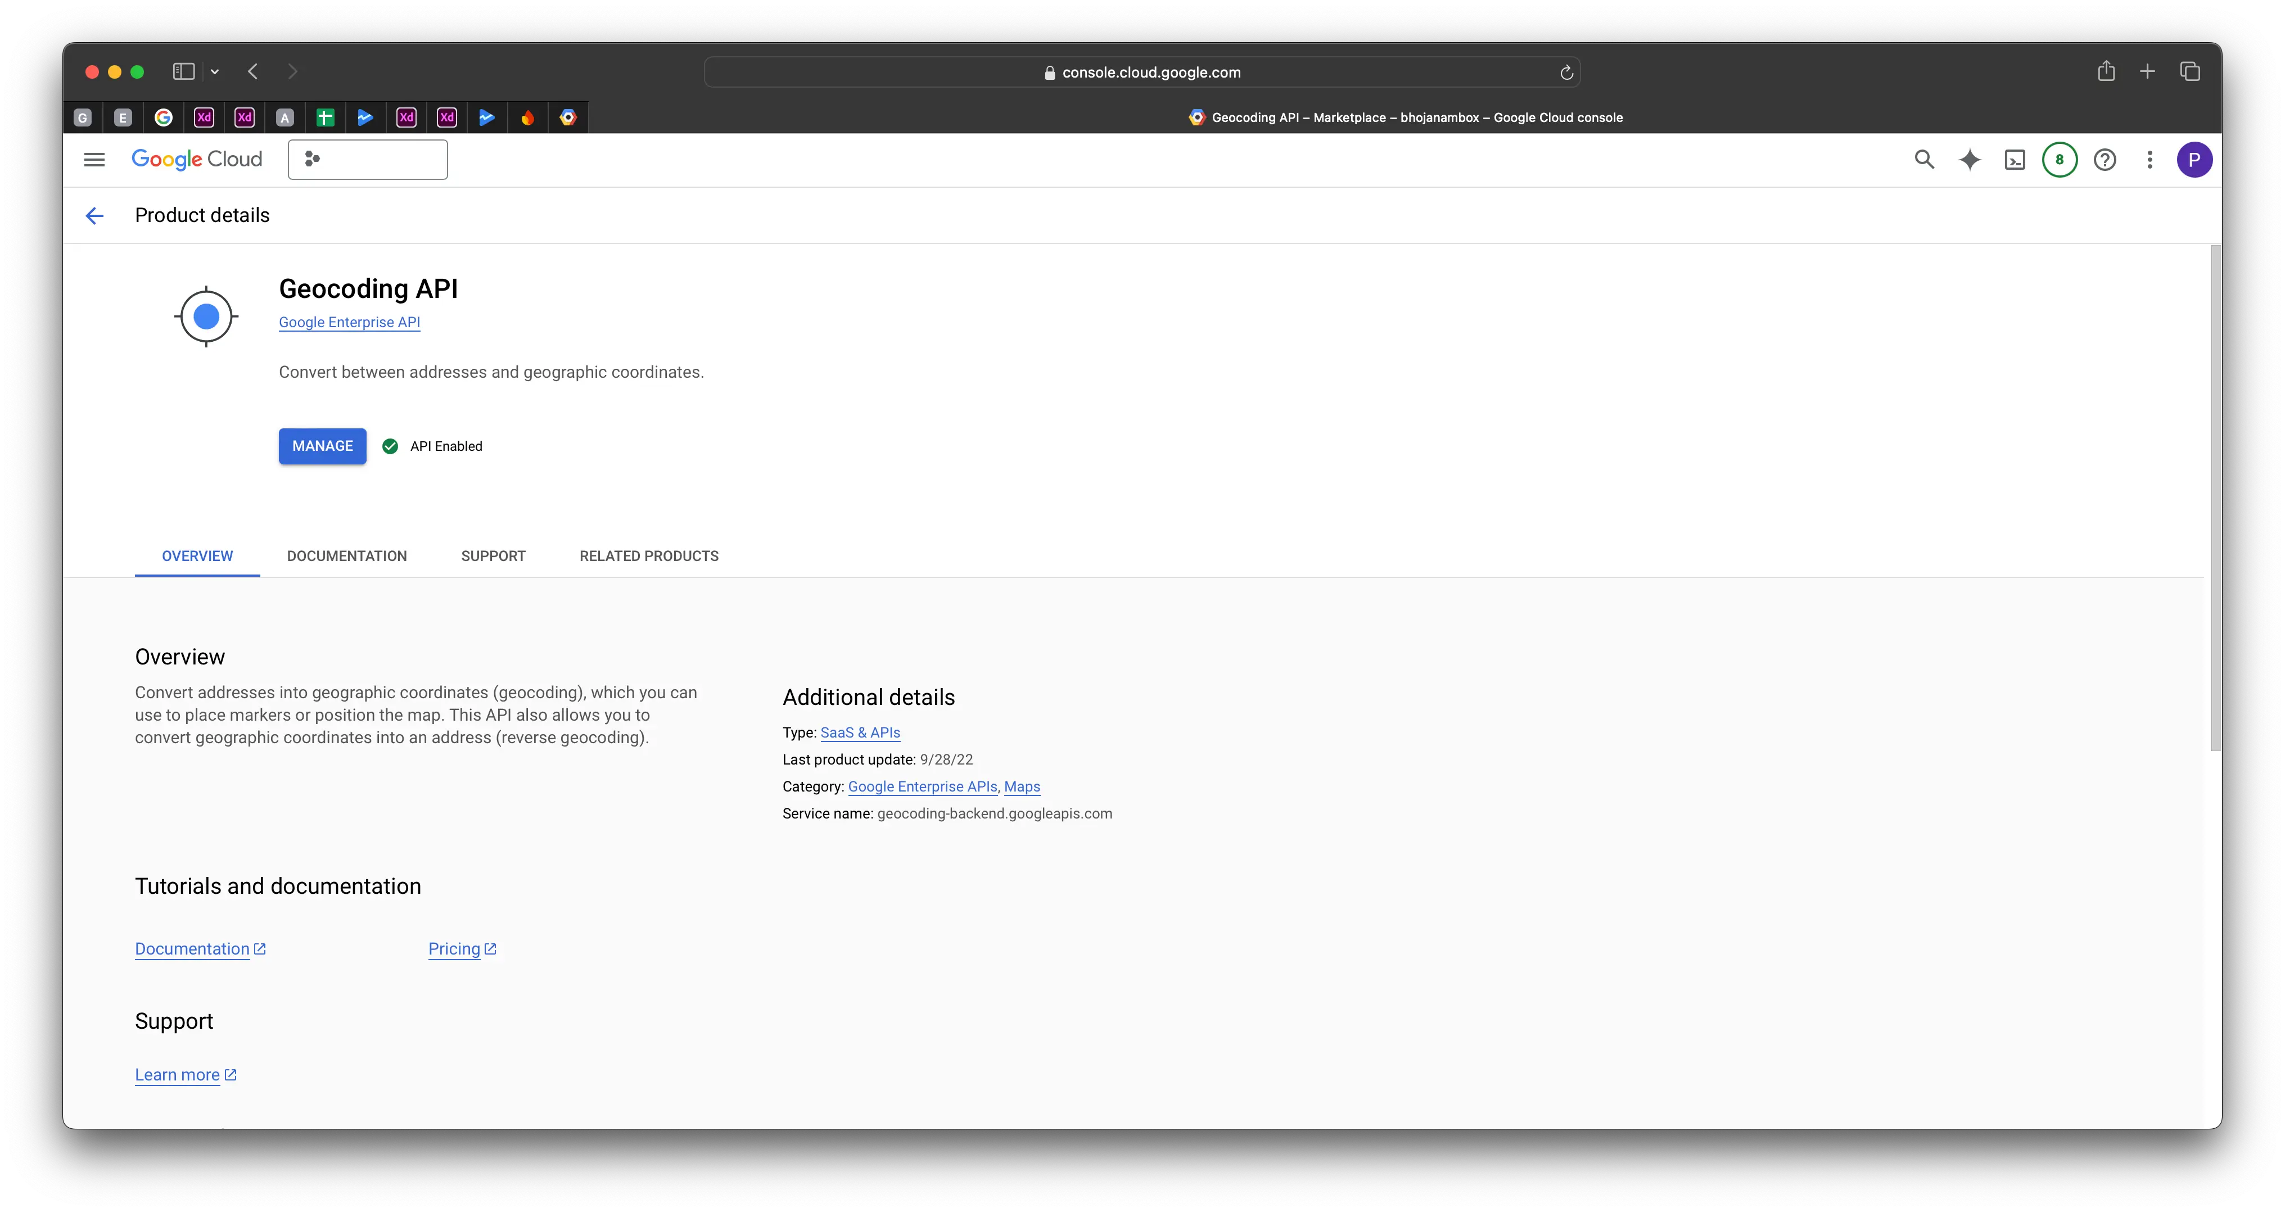Open the Pricing external link
This screenshot has height=1212, width=2285.
tap(462, 949)
